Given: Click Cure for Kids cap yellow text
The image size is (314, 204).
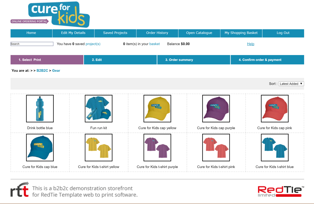Looking at the screenshot, I should 157,128.
